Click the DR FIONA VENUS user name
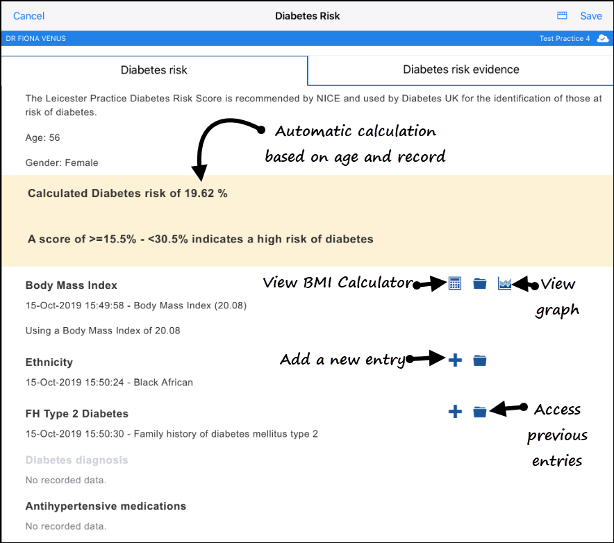The image size is (614, 543). tap(36, 39)
